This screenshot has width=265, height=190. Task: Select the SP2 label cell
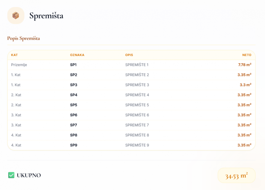coord(73,75)
